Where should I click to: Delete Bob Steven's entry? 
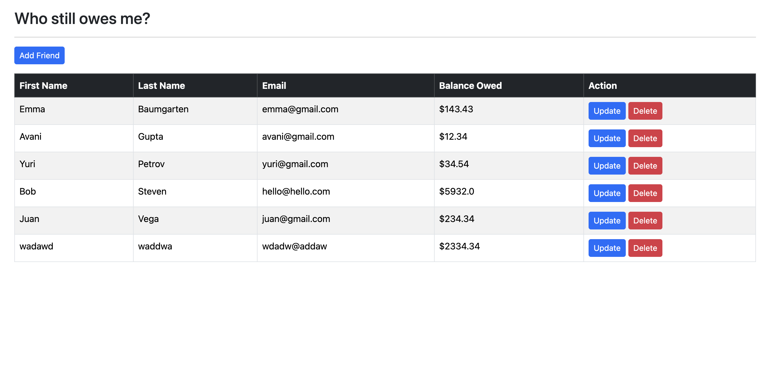(645, 193)
